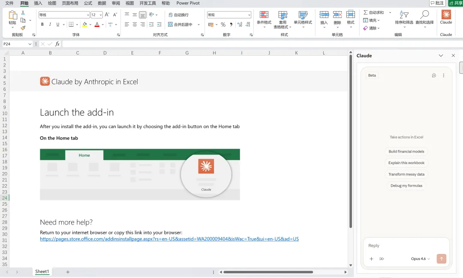The image size is (463, 278).
Task: Click the decrease indent icon
Action: click(x=151, y=24)
